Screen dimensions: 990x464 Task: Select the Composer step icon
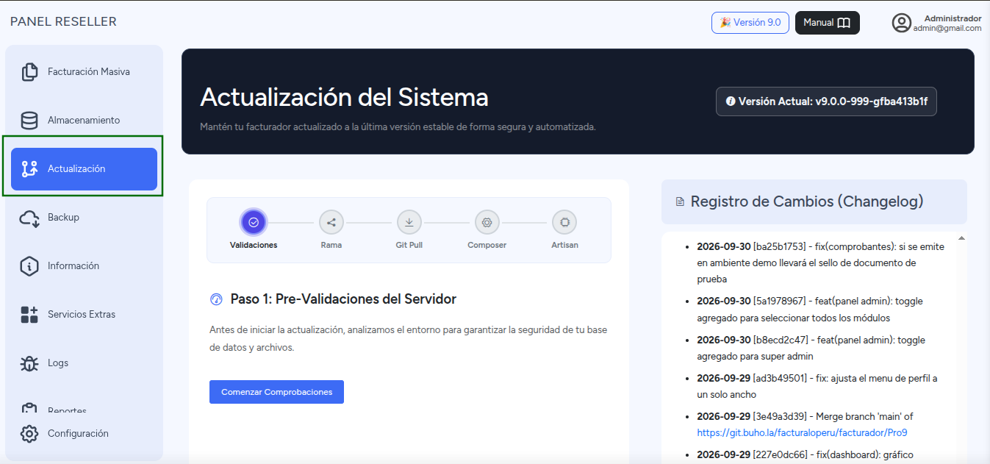click(487, 222)
